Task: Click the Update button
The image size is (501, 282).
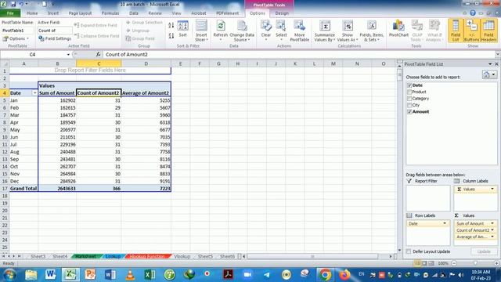Action: (x=484, y=251)
